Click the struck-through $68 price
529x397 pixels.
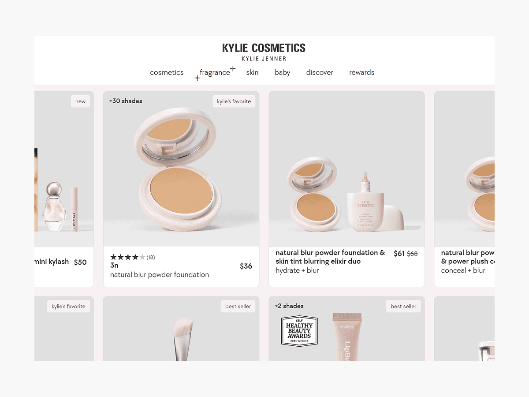click(x=412, y=254)
